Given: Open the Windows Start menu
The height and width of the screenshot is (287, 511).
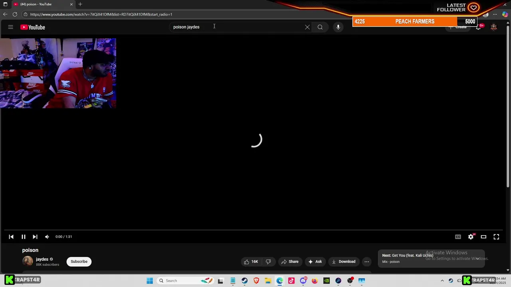Looking at the screenshot, I should pyautogui.click(x=150, y=281).
